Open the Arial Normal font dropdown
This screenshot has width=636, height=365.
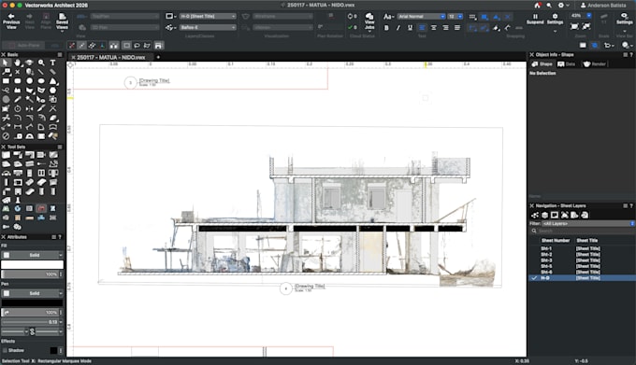421,17
